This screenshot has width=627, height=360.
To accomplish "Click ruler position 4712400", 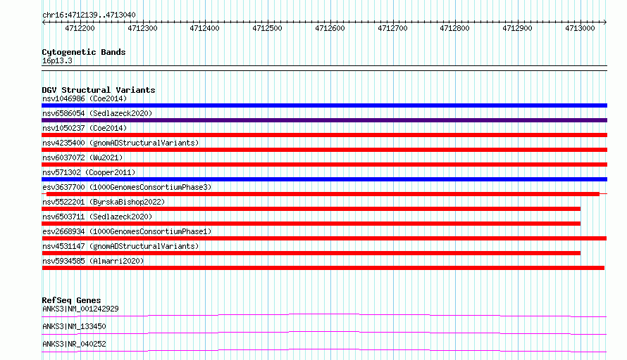I will pyautogui.click(x=205, y=28).
